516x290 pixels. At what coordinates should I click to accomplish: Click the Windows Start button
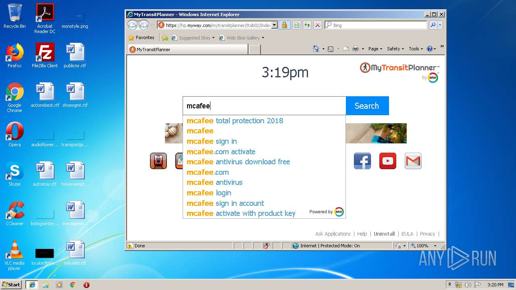tap(11, 285)
